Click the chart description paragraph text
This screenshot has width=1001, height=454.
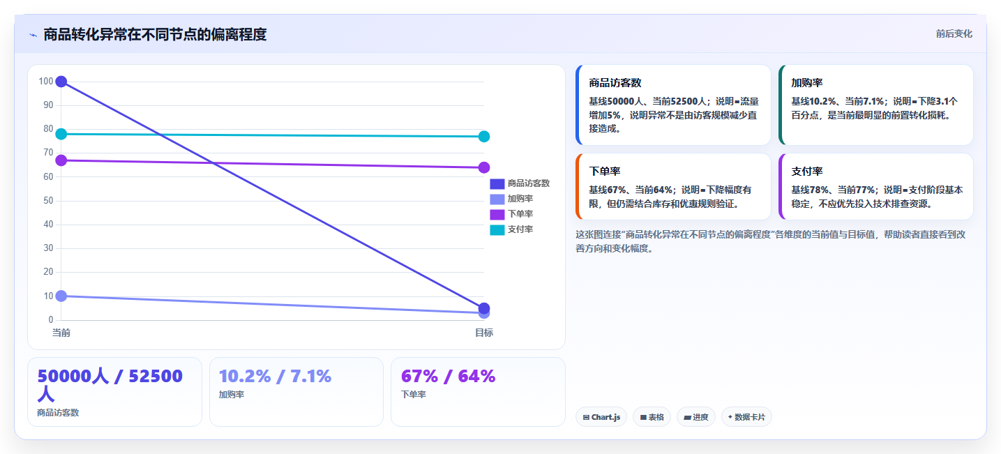coord(771,241)
